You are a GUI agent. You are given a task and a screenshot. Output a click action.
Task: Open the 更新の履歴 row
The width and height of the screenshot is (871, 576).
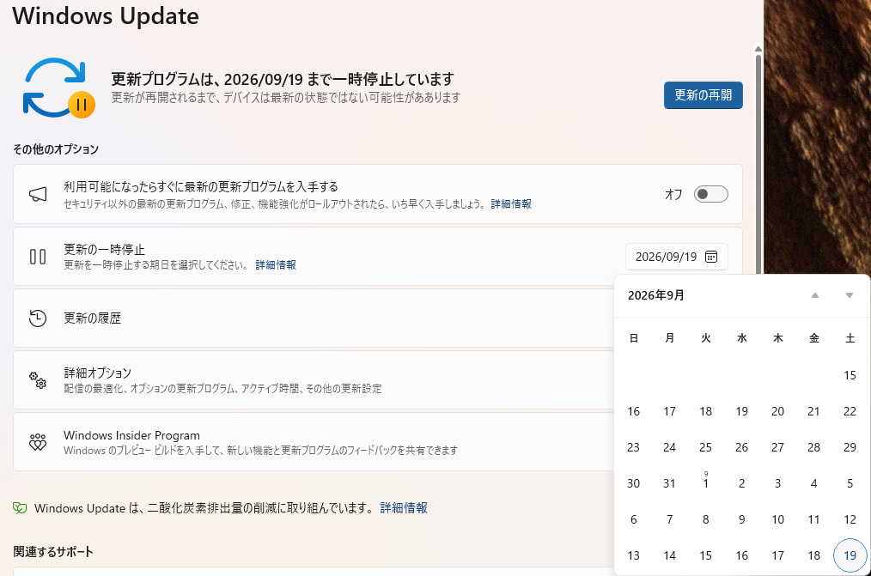pos(314,318)
